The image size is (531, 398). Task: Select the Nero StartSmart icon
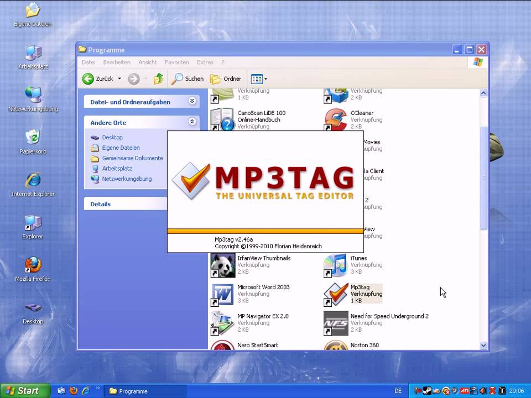[222, 345]
